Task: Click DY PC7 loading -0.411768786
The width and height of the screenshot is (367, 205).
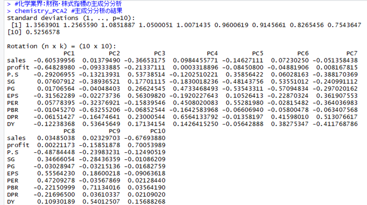Action: (x=335, y=124)
